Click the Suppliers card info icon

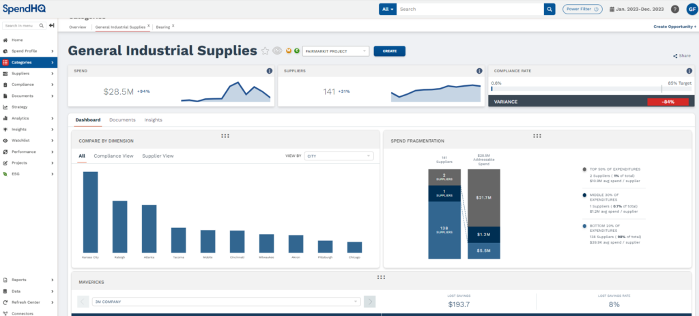click(479, 71)
